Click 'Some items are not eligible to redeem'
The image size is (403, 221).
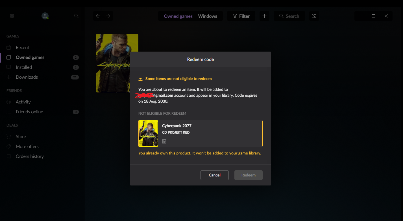[x=178, y=79]
